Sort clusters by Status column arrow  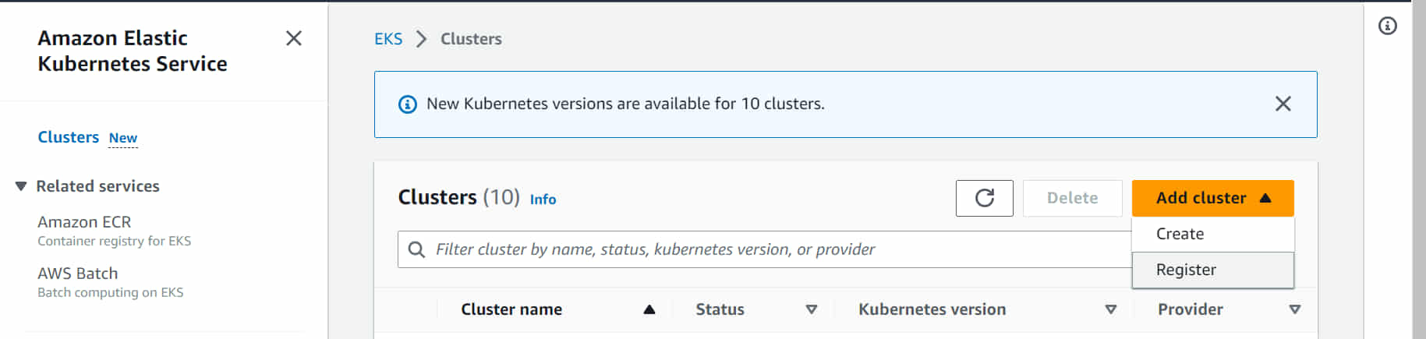pyautogui.click(x=812, y=309)
